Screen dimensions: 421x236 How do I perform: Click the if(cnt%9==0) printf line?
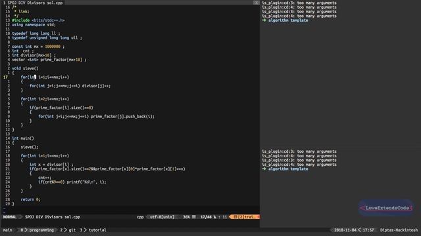pyautogui.click(x=72, y=182)
